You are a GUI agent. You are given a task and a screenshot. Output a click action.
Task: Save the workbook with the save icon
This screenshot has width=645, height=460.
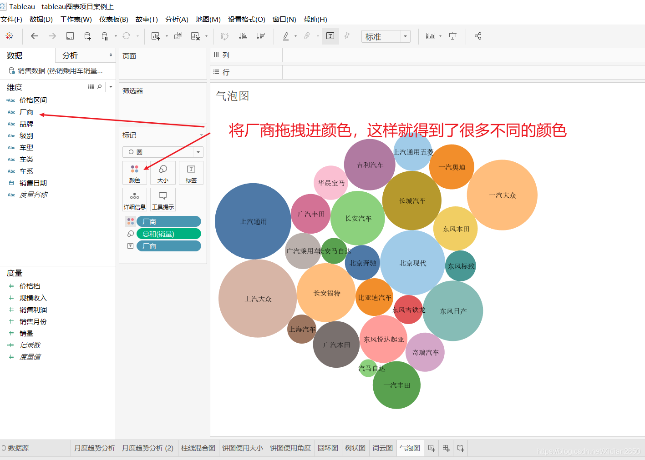point(70,36)
